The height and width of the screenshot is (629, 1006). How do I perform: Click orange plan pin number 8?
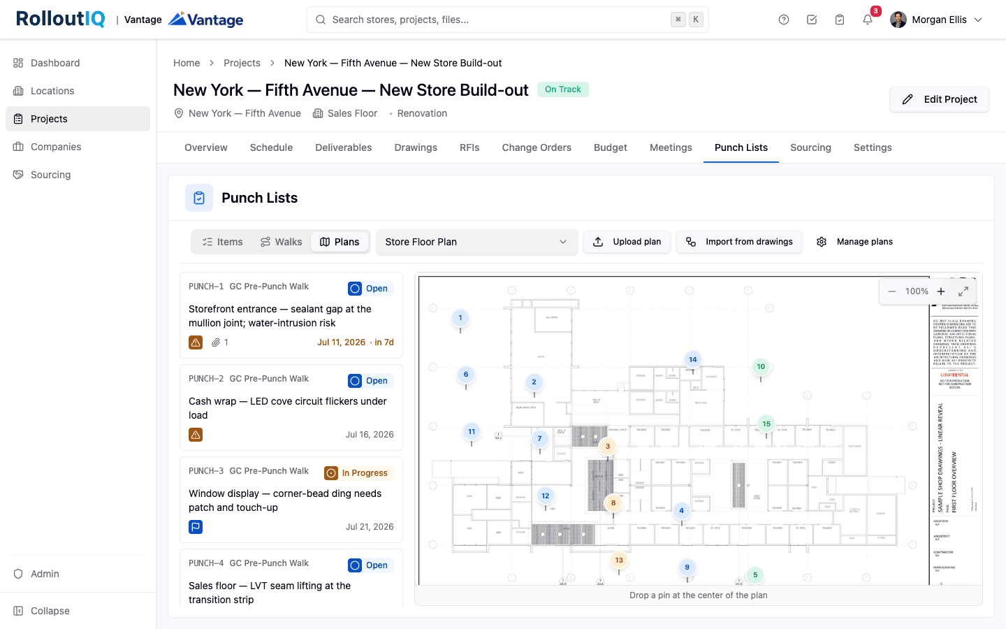click(613, 503)
